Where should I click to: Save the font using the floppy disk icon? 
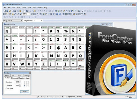(12, 11)
